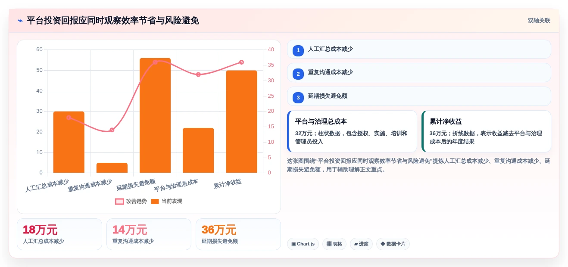Click the 进度 tag
568x267 pixels.
(x=361, y=244)
